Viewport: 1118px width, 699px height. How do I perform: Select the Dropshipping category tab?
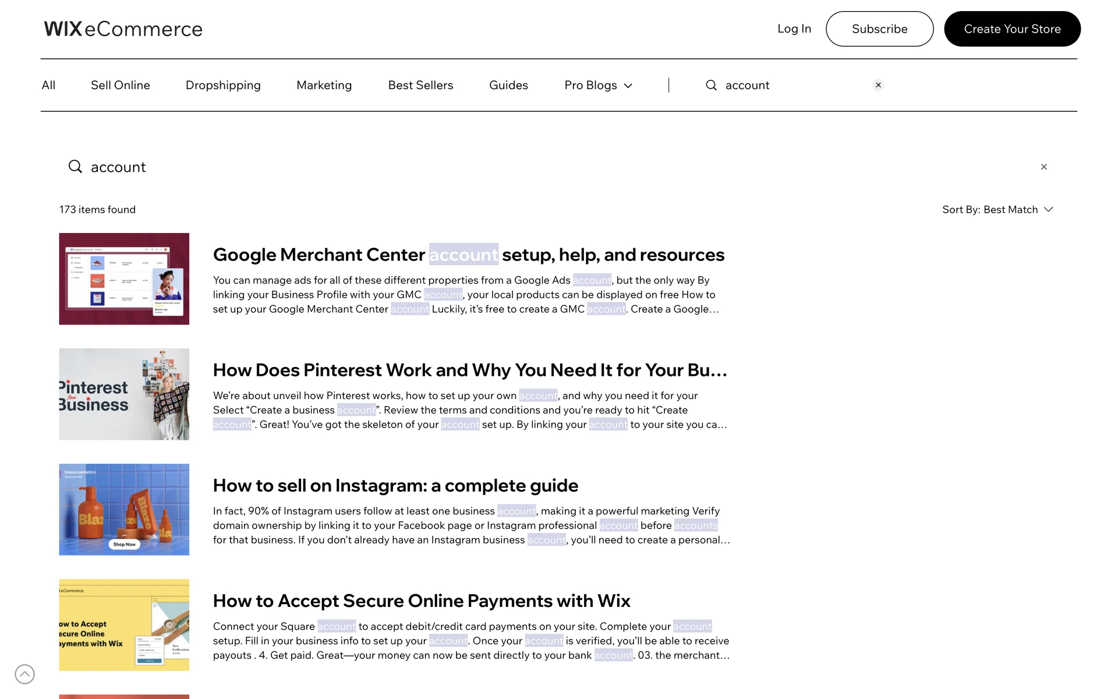pyautogui.click(x=223, y=85)
